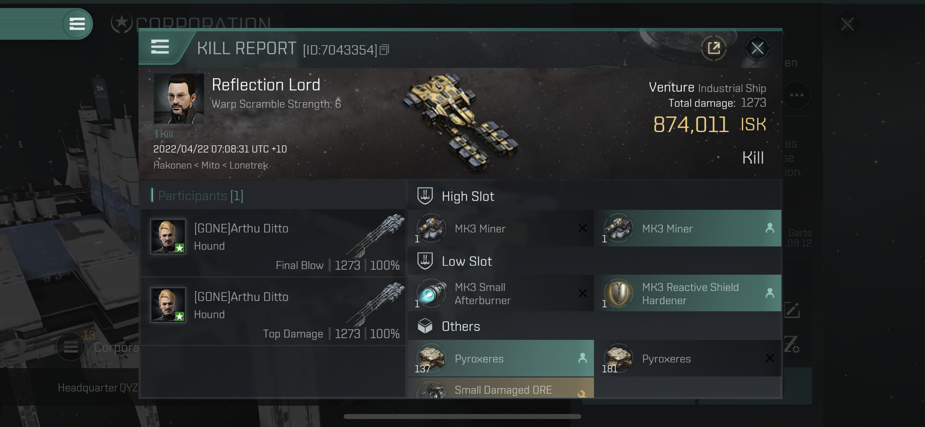Image resolution: width=925 pixels, height=427 pixels.
Task: Select the Top Damage participant portrait
Action: [168, 305]
